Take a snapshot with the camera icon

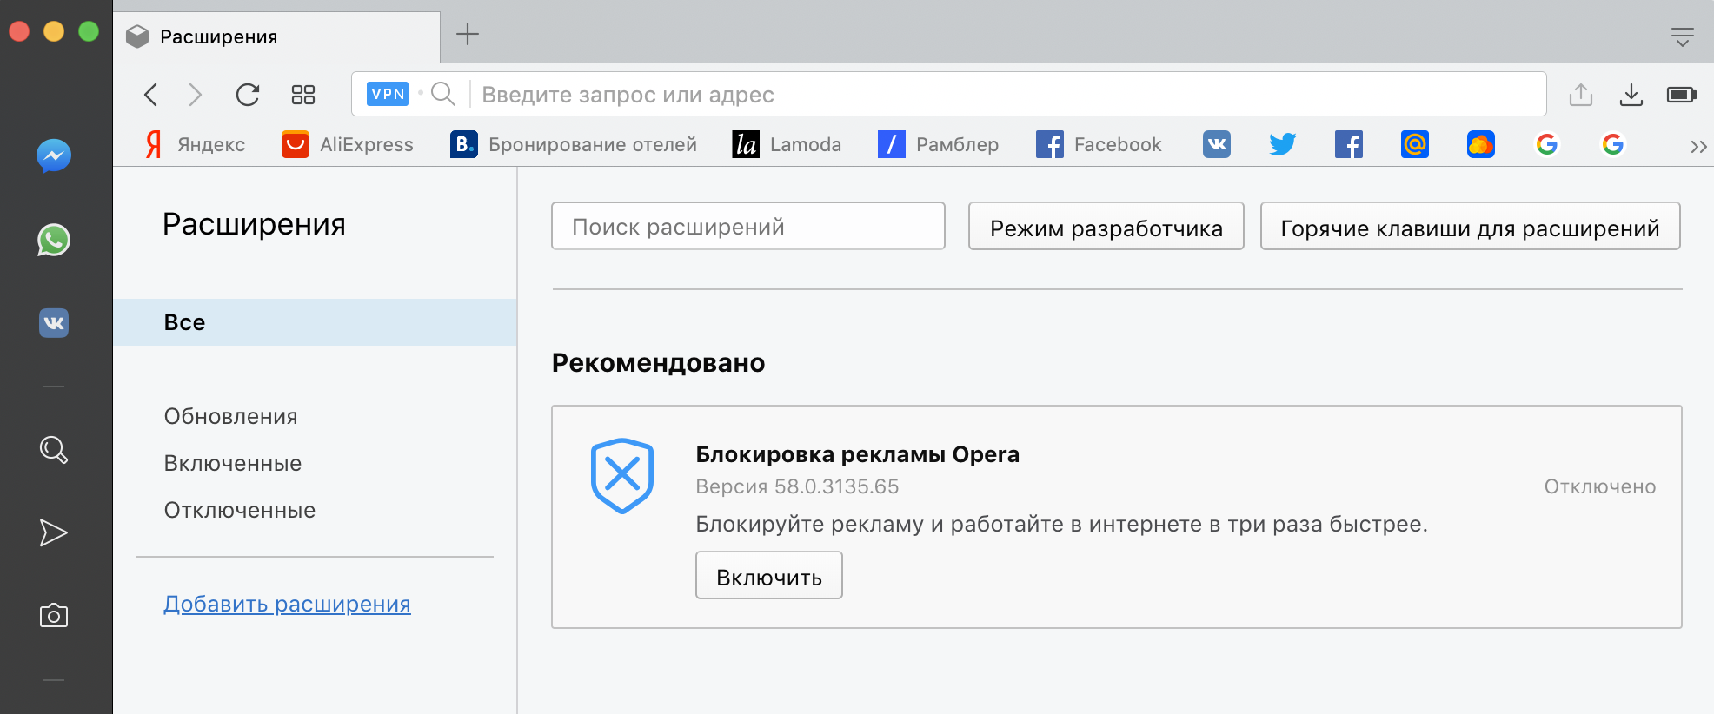point(53,616)
